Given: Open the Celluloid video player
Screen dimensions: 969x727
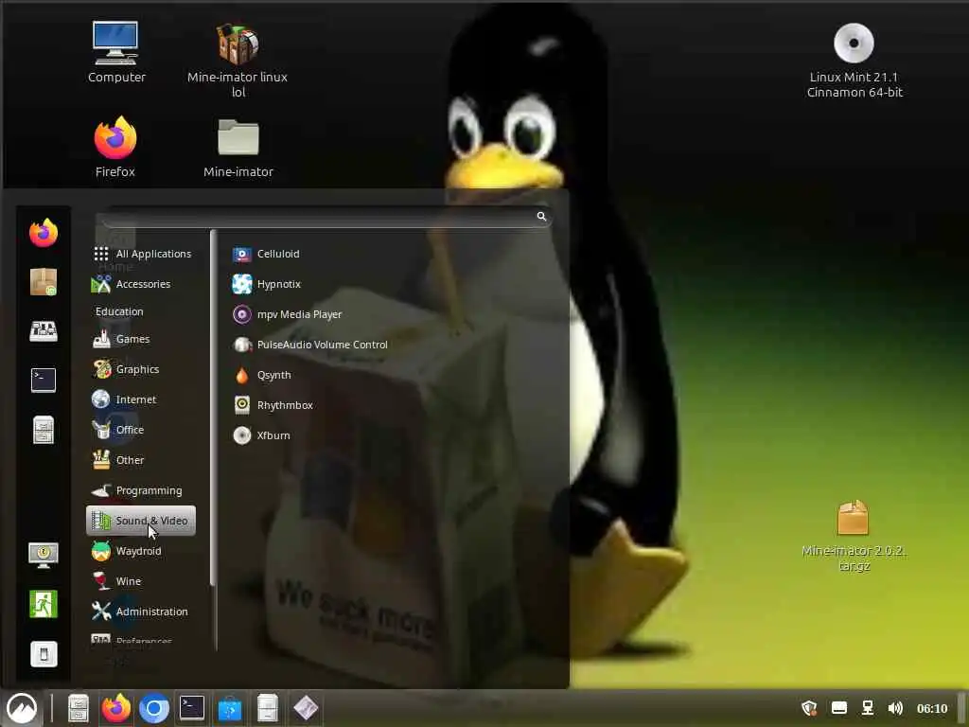Looking at the screenshot, I should click(x=266, y=254).
